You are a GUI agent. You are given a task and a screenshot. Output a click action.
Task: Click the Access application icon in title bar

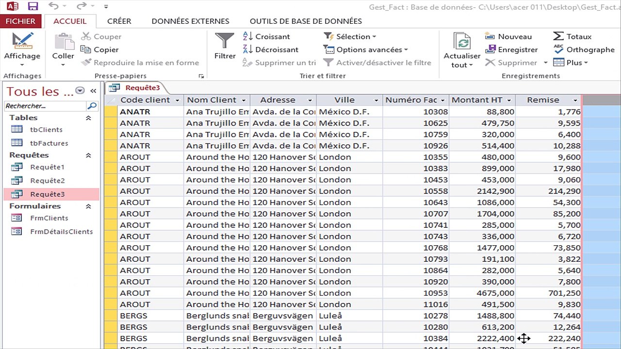click(12, 6)
